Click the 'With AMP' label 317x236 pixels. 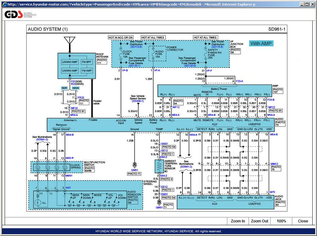pyautogui.click(x=261, y=44)
